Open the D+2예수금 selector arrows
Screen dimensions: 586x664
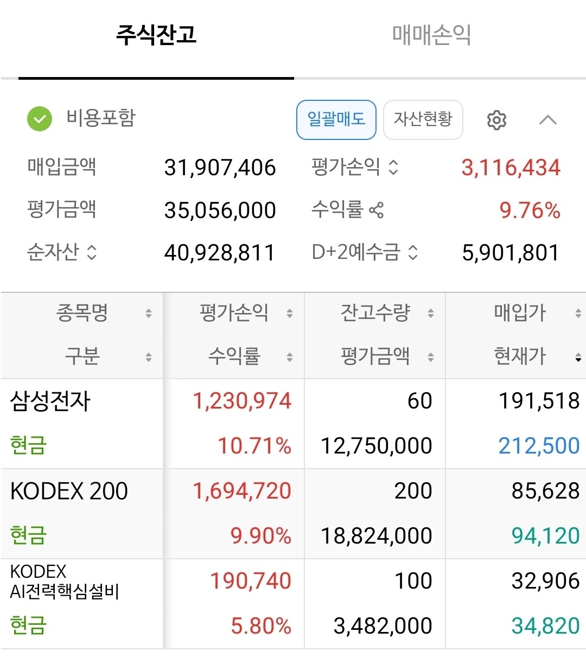coord(413,252)
